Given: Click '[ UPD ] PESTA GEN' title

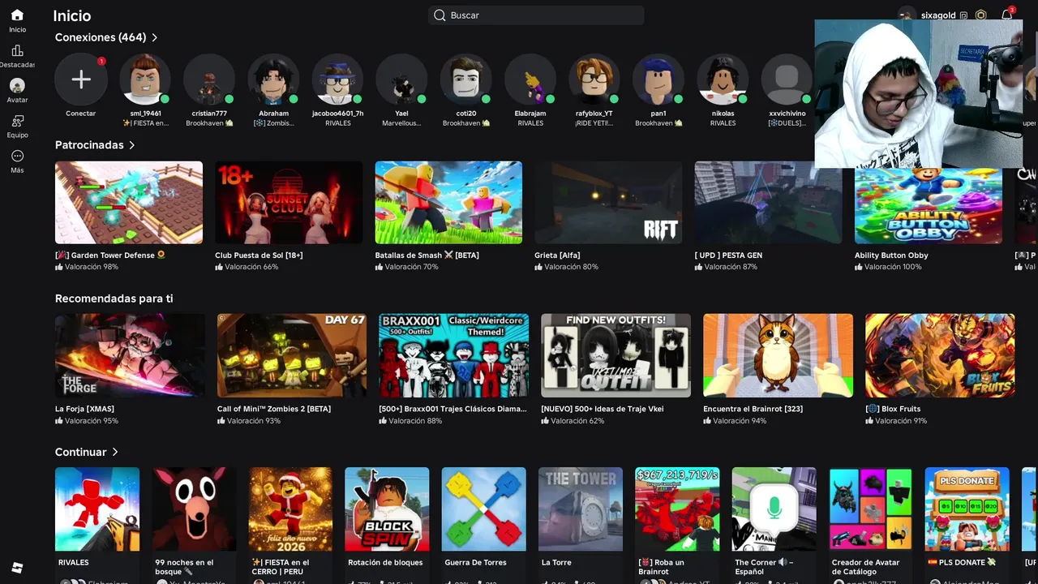Looking at the screenshot, I should 728,255.
